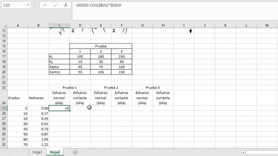Select Radio value 75 cell

[x=101, y=67]
